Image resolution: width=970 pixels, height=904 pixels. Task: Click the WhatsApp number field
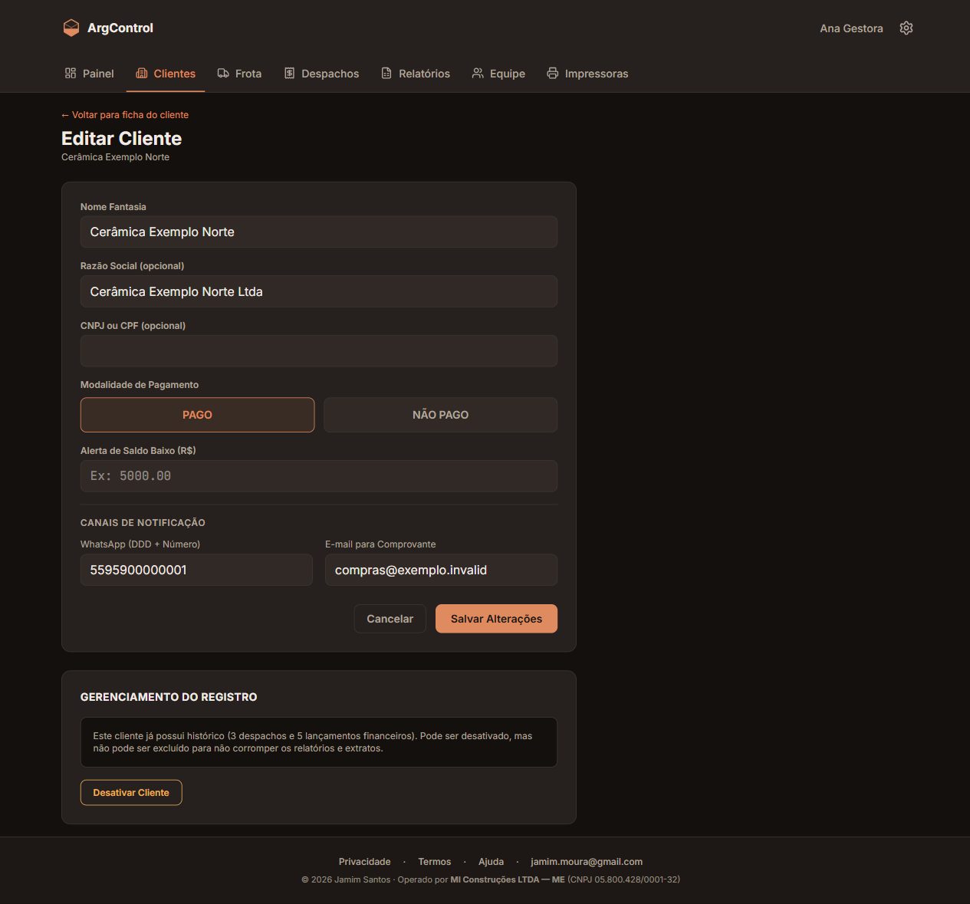coord(196,570)
